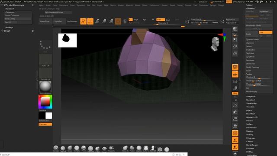Toggle Zadd mode

pyautogui.click(x=160, y=19)
